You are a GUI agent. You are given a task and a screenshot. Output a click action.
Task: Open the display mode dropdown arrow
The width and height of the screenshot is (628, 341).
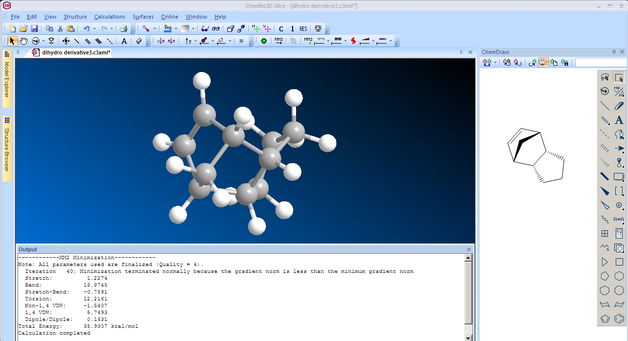[x=155, y=29]
